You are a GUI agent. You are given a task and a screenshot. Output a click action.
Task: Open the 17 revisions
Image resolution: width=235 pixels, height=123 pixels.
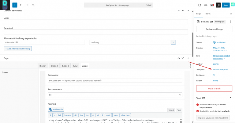(x=214, y=75)
